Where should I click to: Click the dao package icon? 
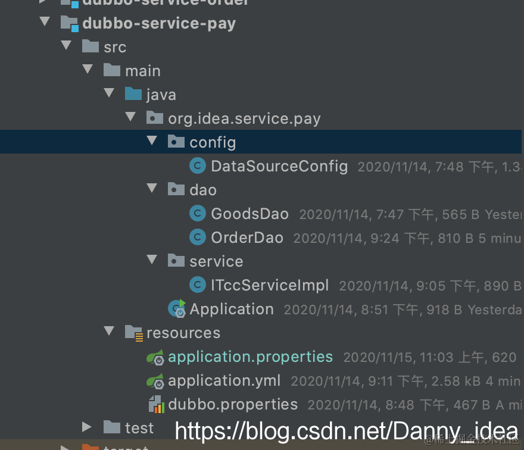click(x=176, y=189)
